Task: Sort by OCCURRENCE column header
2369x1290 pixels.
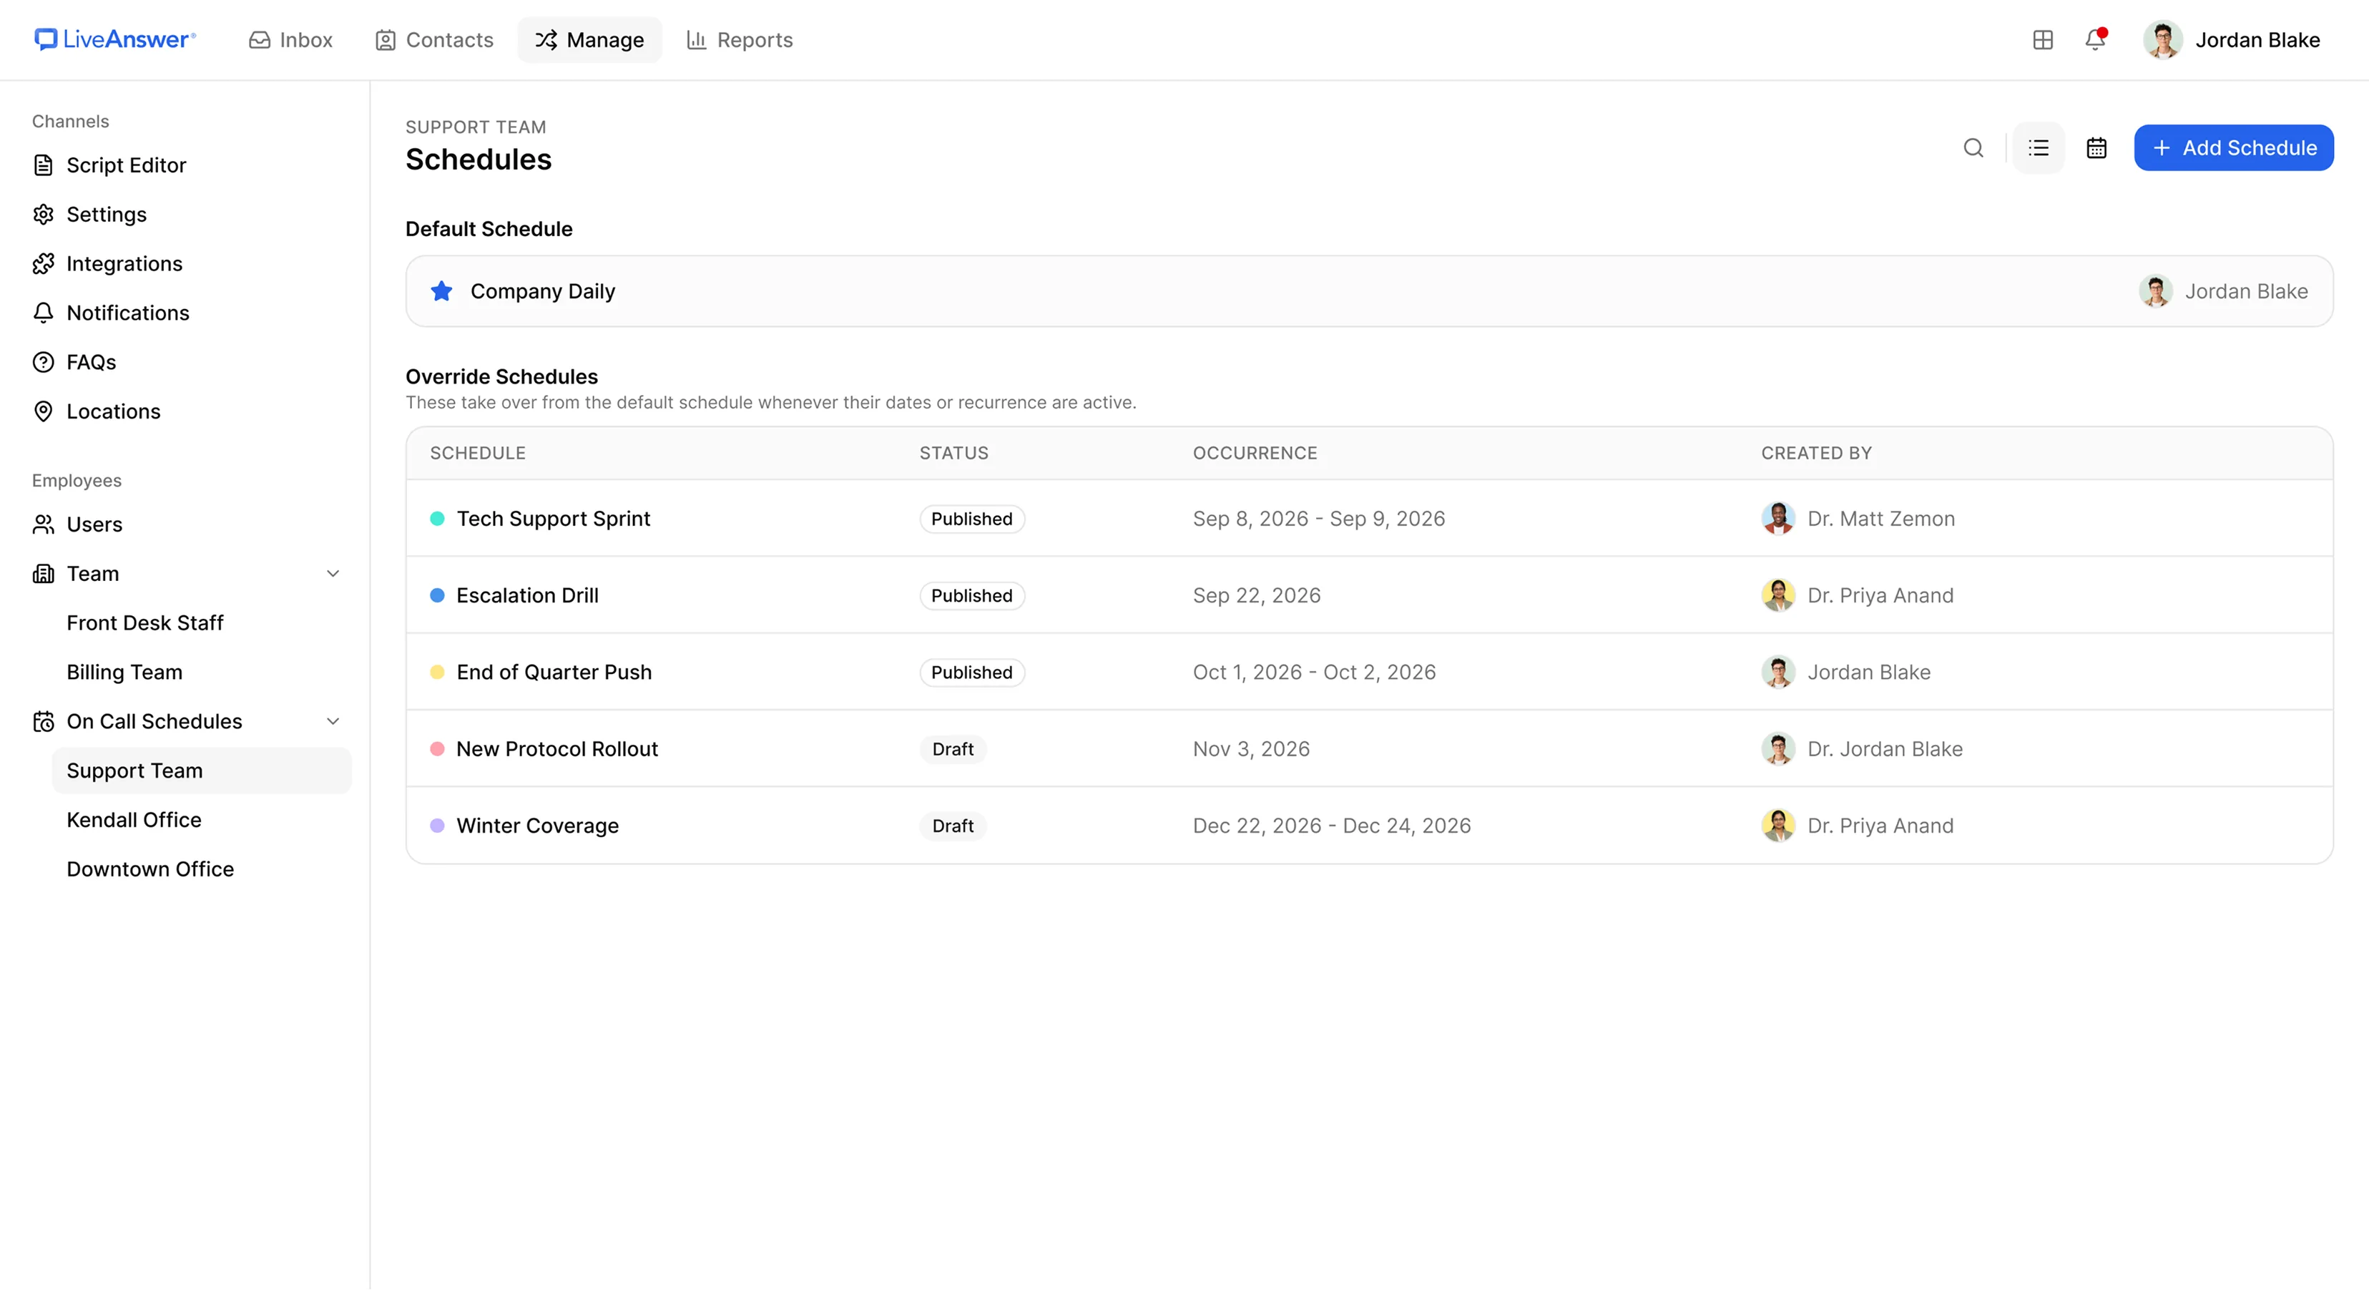Action: [1255, 454]
